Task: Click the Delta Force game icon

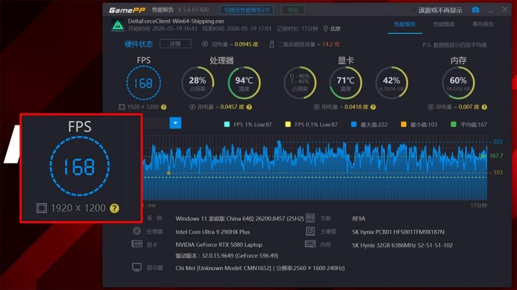Action: pos(118,25)
